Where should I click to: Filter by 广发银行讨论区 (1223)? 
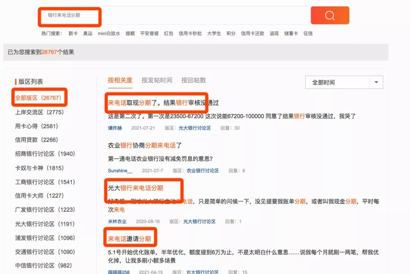click(45, 210)
